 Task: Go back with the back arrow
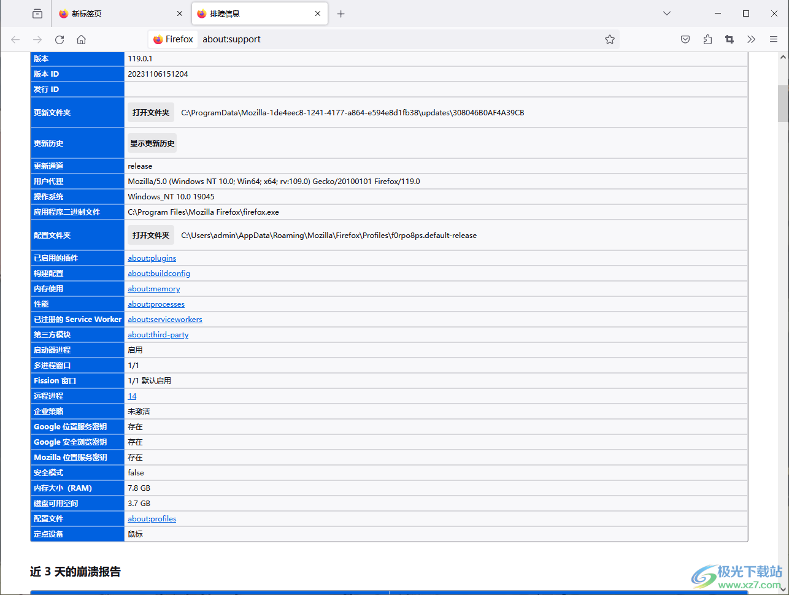click(x=15, y=39)
